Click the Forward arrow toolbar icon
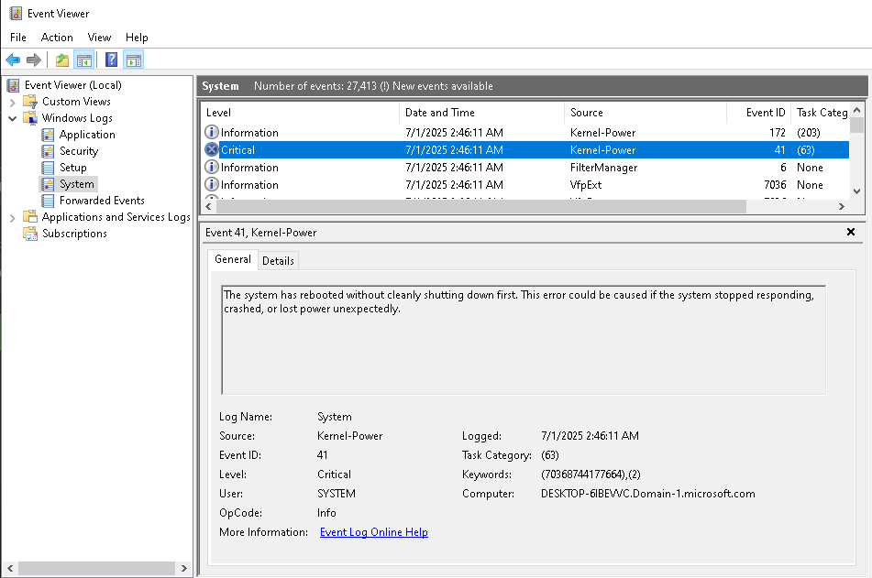872x578 pixels. [x=34, y=60]
